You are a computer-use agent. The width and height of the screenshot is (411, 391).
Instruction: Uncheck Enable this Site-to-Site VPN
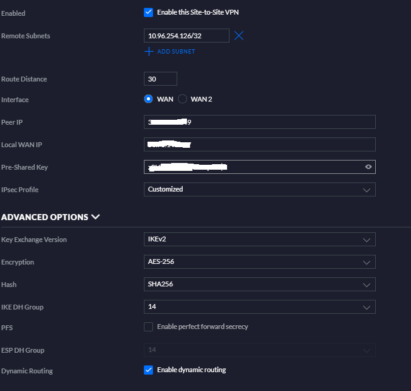tap(149, 13)
